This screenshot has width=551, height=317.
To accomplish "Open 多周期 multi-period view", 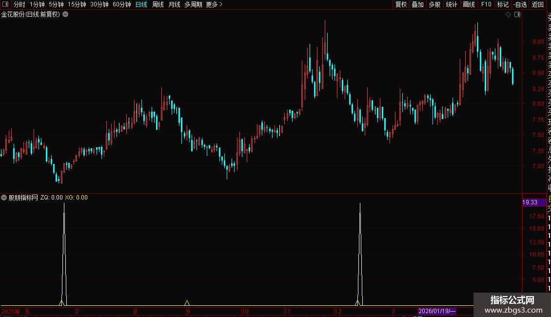I will point(193,4).
